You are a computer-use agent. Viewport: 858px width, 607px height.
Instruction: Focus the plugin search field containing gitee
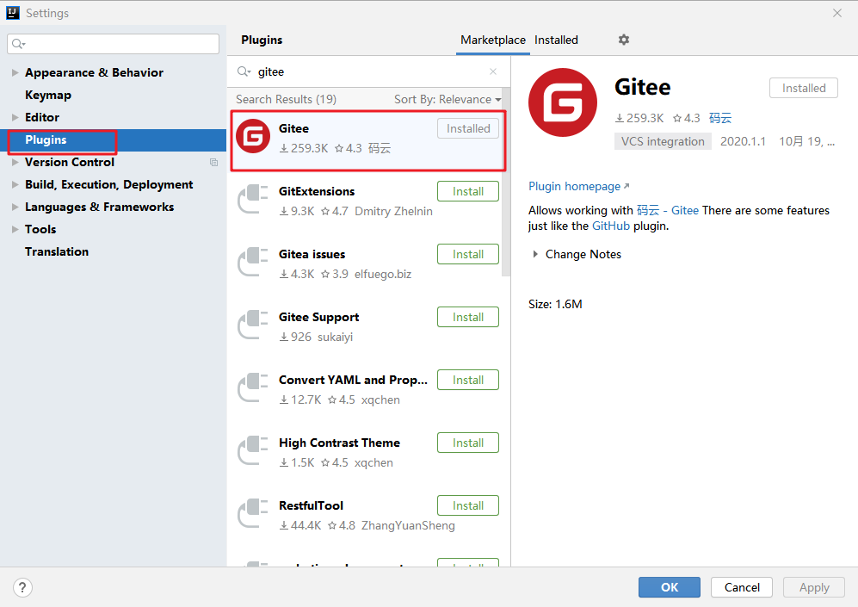[x=369, y=71]
